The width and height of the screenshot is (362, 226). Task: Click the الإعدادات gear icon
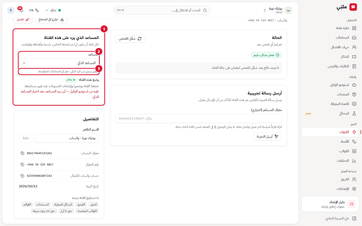(354, 189)
